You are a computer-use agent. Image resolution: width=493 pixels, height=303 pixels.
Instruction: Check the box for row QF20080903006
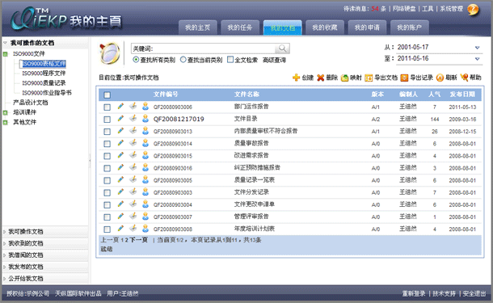[x=107, y=107]
